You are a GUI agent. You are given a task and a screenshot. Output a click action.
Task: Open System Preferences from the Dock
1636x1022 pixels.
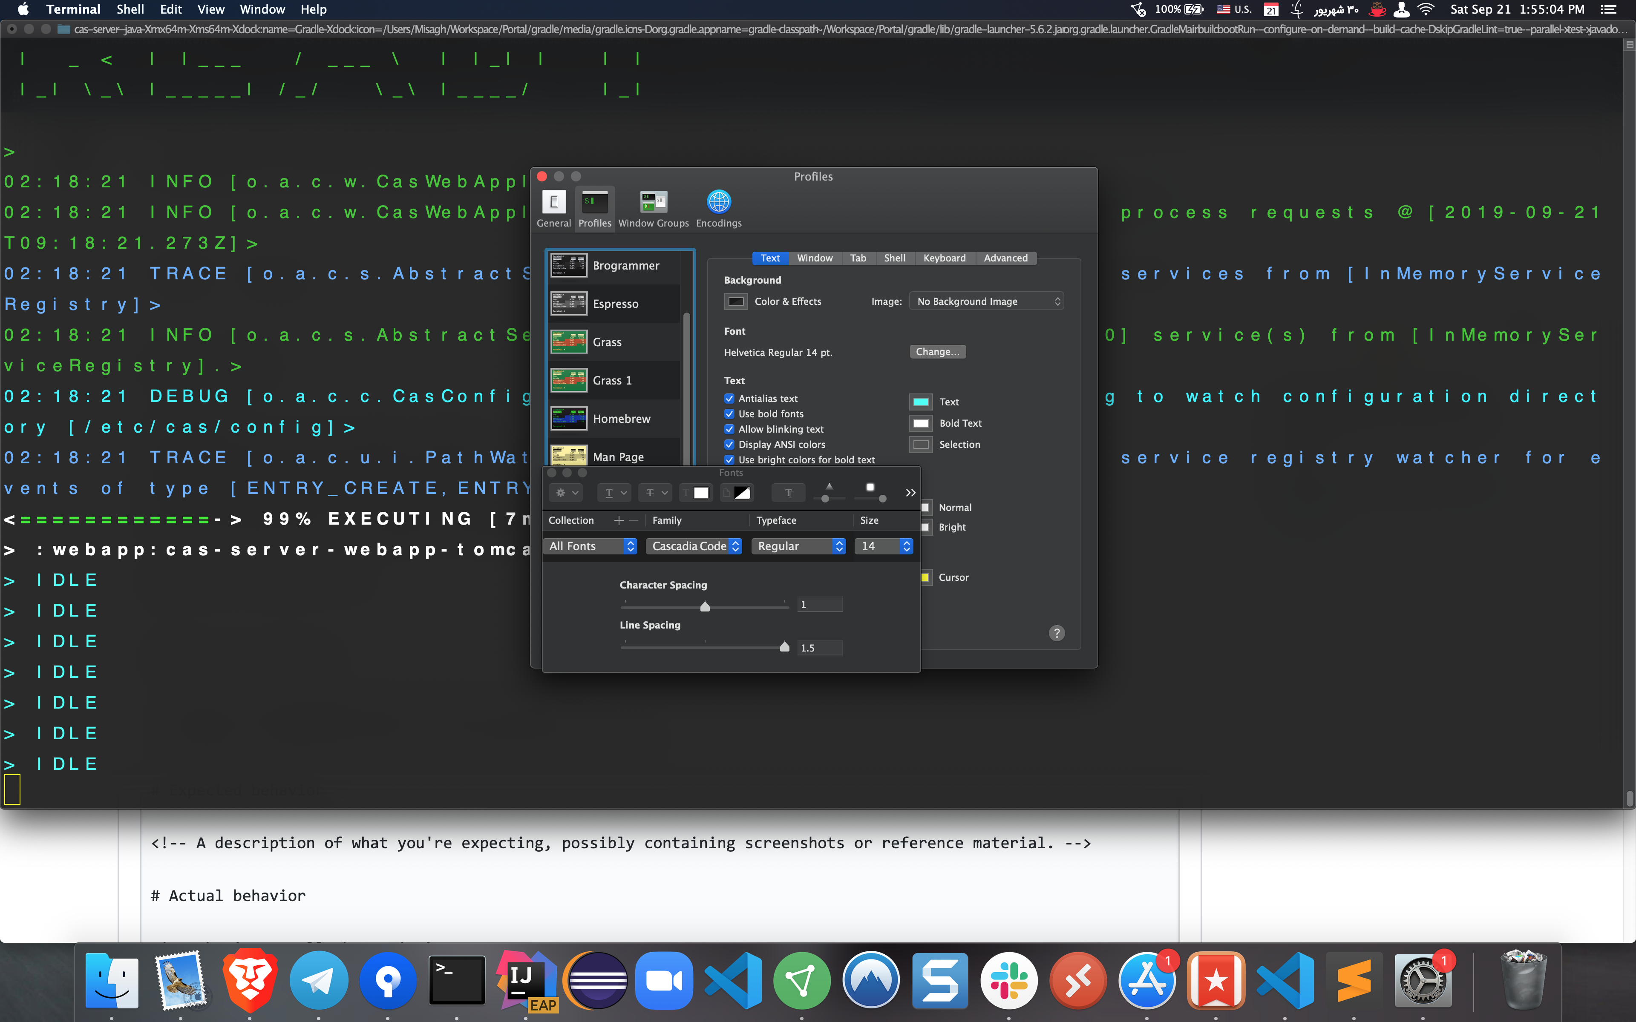pos(1423,980)
